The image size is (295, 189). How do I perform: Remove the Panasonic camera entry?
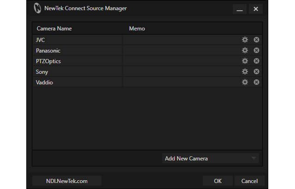click(x=256, y=50)
